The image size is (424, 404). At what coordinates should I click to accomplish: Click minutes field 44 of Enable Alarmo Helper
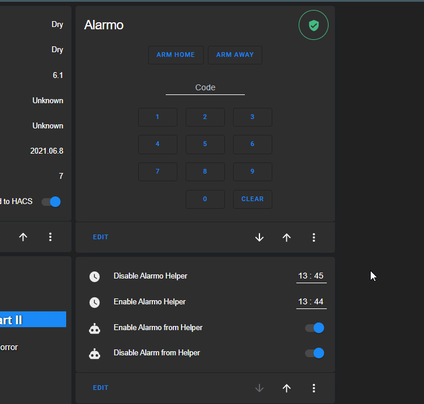319,301
